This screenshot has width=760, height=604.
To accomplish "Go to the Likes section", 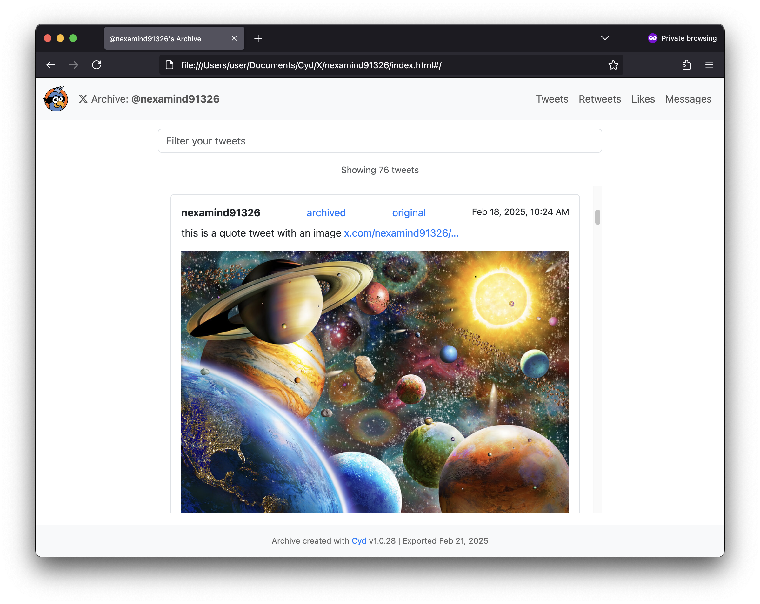I will tap(643, 99).
